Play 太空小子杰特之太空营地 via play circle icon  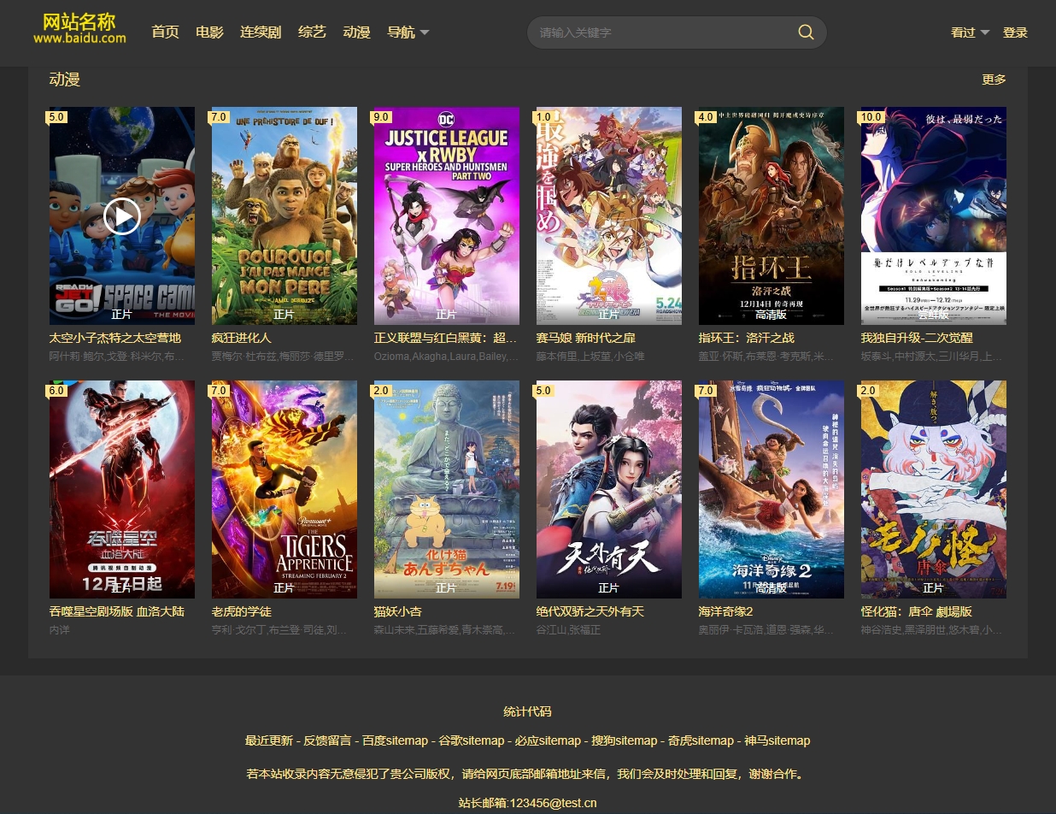pos(122,216)
